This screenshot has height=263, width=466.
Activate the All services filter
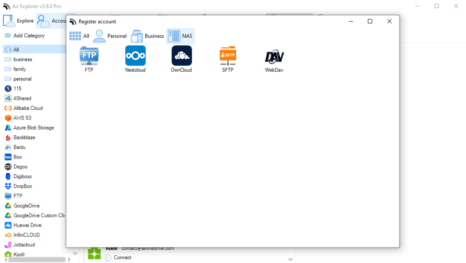80,36
